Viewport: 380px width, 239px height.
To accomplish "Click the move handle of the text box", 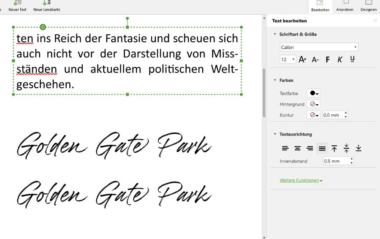I will [43, 27].
